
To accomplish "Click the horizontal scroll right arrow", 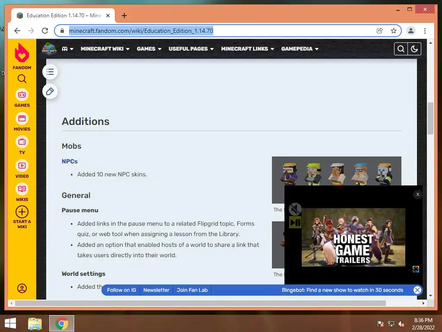I will 423,303.
